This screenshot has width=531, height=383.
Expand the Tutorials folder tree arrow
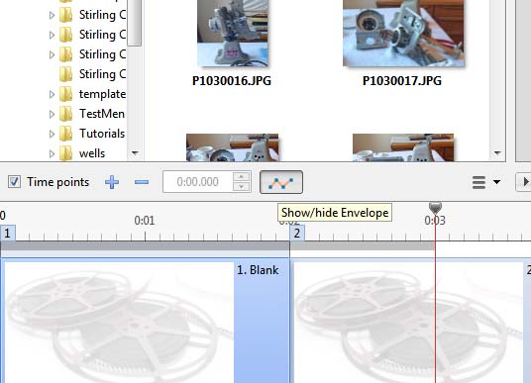[52, 134]
